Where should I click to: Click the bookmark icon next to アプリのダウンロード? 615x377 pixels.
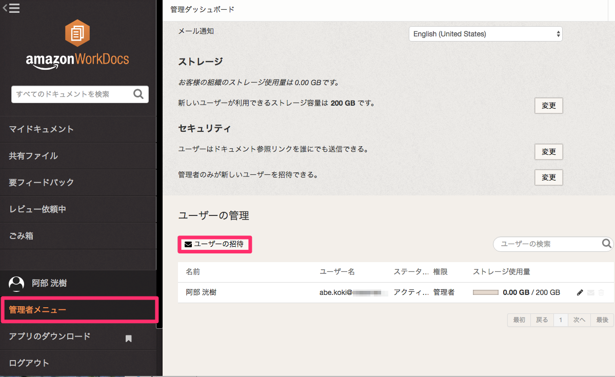point(128,339)
